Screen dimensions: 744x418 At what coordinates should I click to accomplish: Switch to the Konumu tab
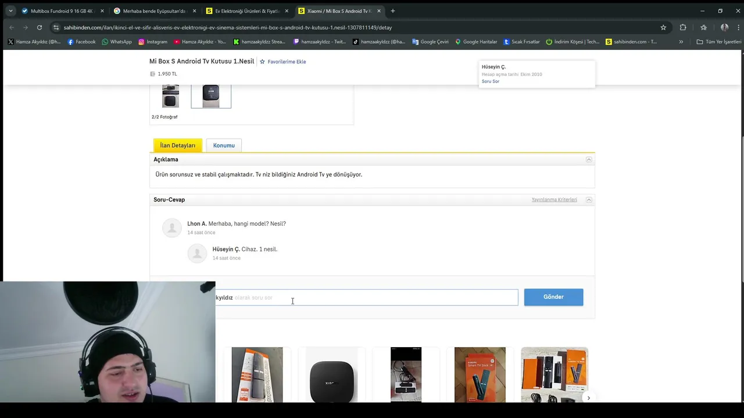(x=224, y=145)
